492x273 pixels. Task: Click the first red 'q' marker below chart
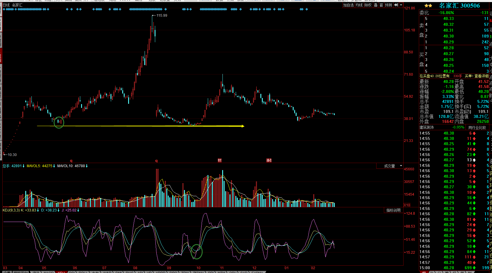[71, 161]
